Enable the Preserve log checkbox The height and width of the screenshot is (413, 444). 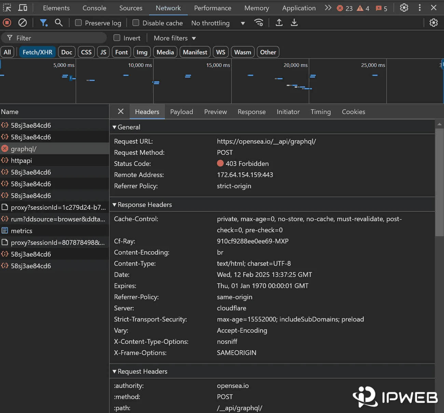(x=79, y=23)
